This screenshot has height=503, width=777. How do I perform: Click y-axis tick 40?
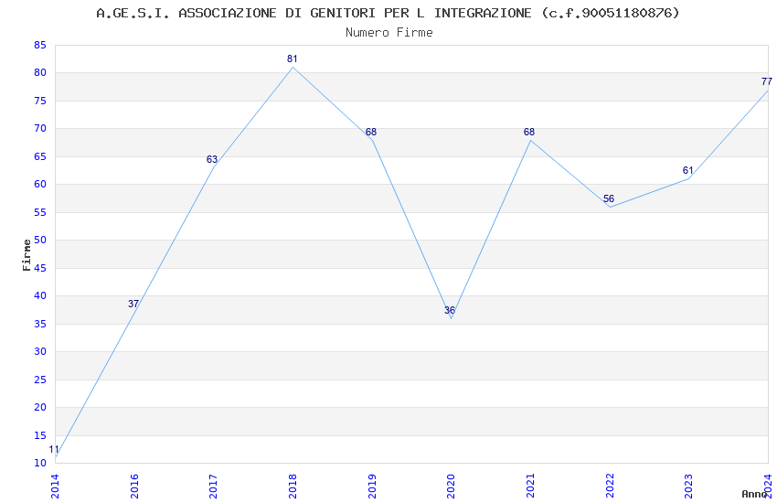coord(40,295)
